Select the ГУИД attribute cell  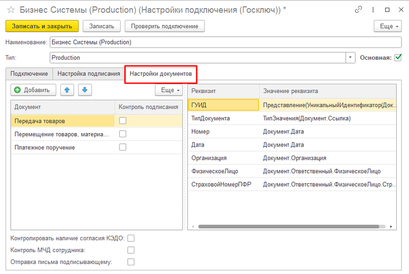pos(223,105)
